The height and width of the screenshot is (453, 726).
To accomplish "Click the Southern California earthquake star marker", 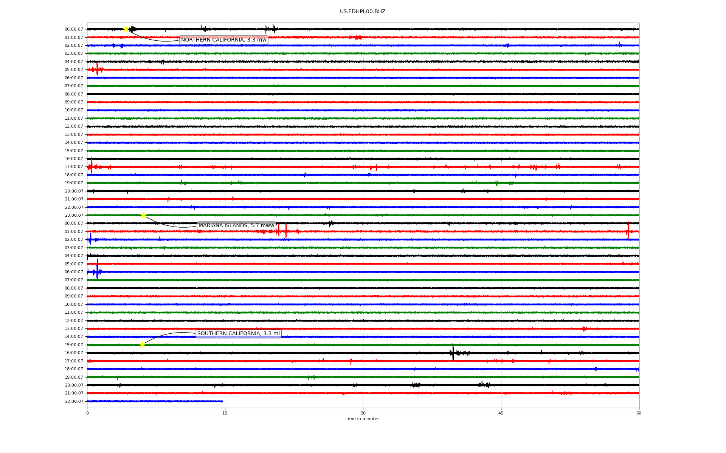I will [142, 345].
